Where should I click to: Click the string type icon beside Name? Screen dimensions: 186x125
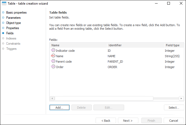[53, 56]
